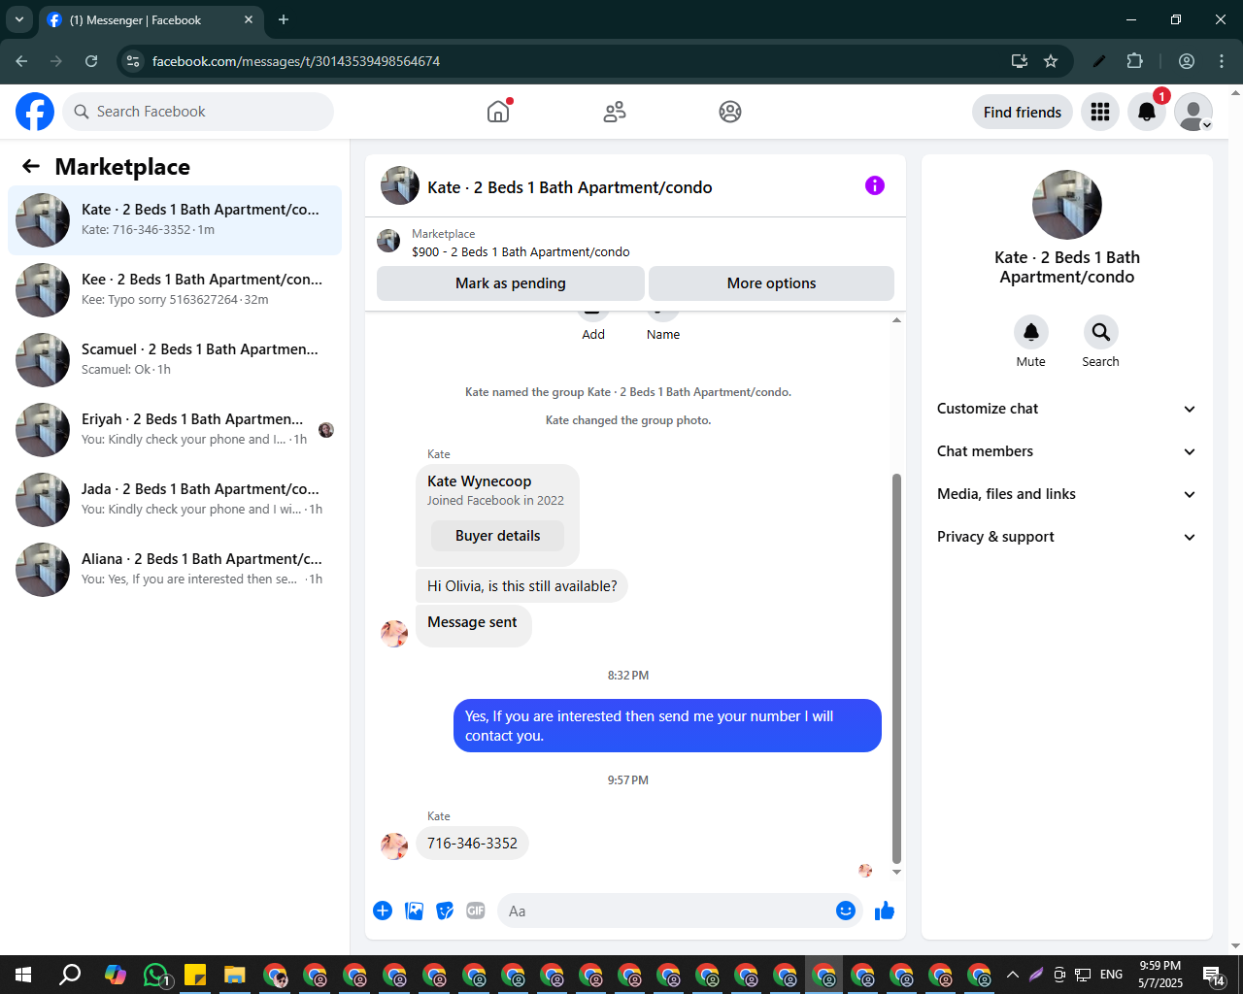Viewport: 1243px width, 994px height.
Task: Click the phone number message 716-346-3352
Action: click(472, 844)
